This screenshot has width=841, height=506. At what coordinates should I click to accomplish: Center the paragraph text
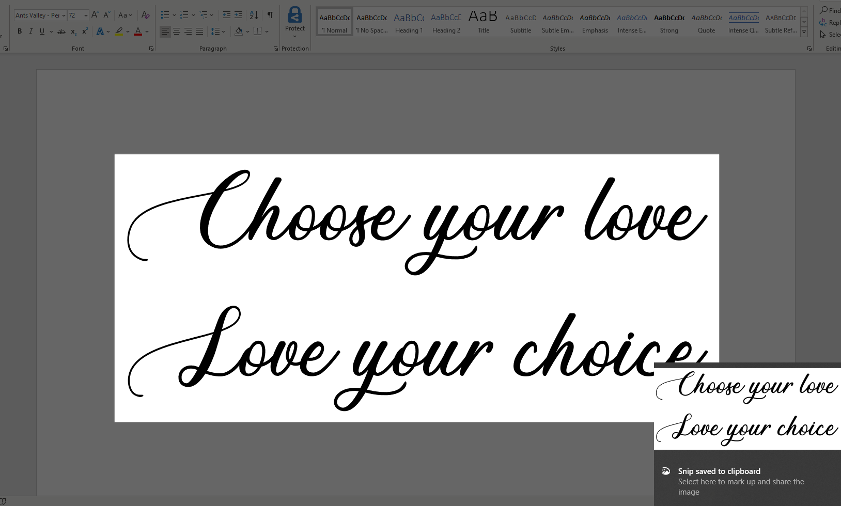tap(177, 31)
